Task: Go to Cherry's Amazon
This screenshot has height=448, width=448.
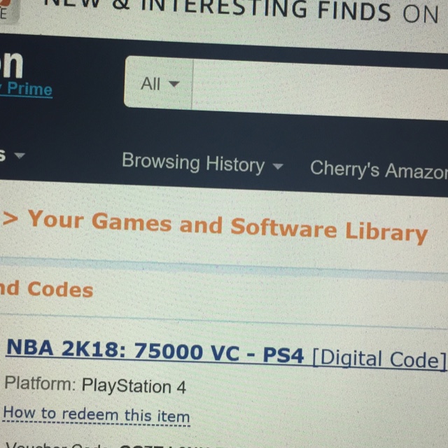Action: pyautogui.click(x=379, y=170)
